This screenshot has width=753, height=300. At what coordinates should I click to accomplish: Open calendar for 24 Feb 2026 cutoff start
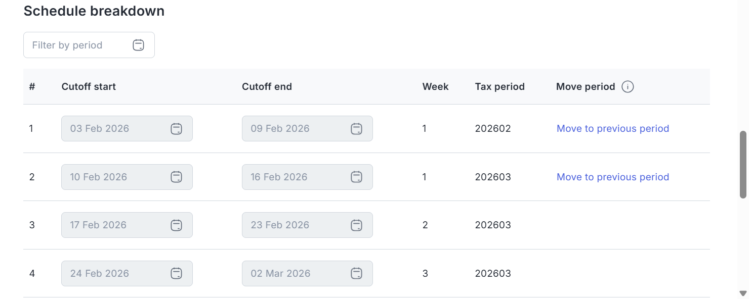[x=176, y=274]
